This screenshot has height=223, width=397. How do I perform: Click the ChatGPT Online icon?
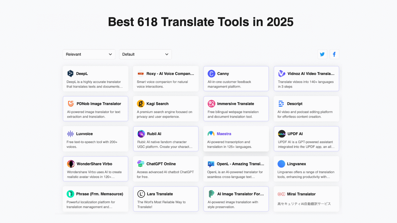(141, 164)
